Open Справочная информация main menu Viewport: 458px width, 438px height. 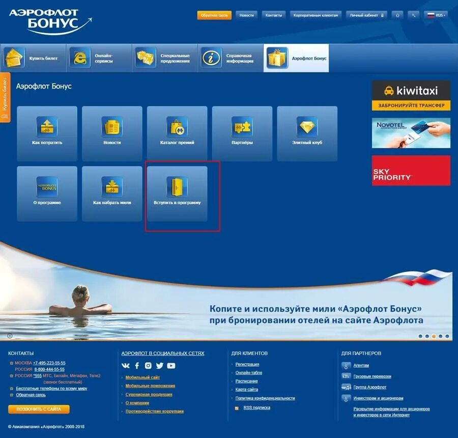coord(231,58)
